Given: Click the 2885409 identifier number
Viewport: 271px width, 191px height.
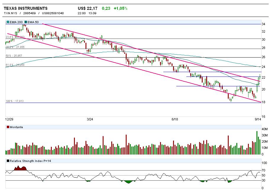Looking at the screenshot, I should point(29,13).
